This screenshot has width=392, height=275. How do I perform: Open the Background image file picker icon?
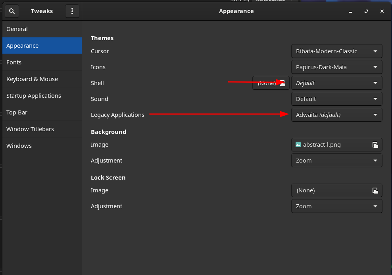pos(375,145)
